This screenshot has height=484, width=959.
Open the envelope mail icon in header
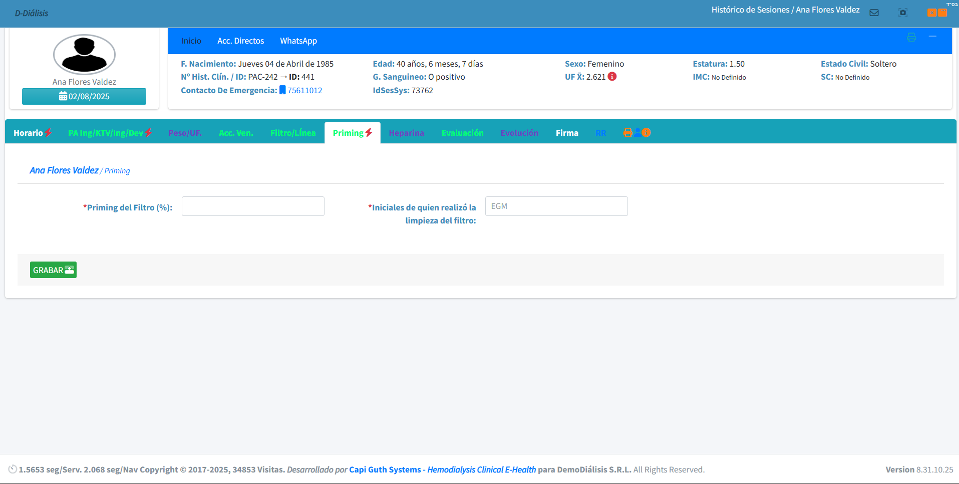point(874,13)
